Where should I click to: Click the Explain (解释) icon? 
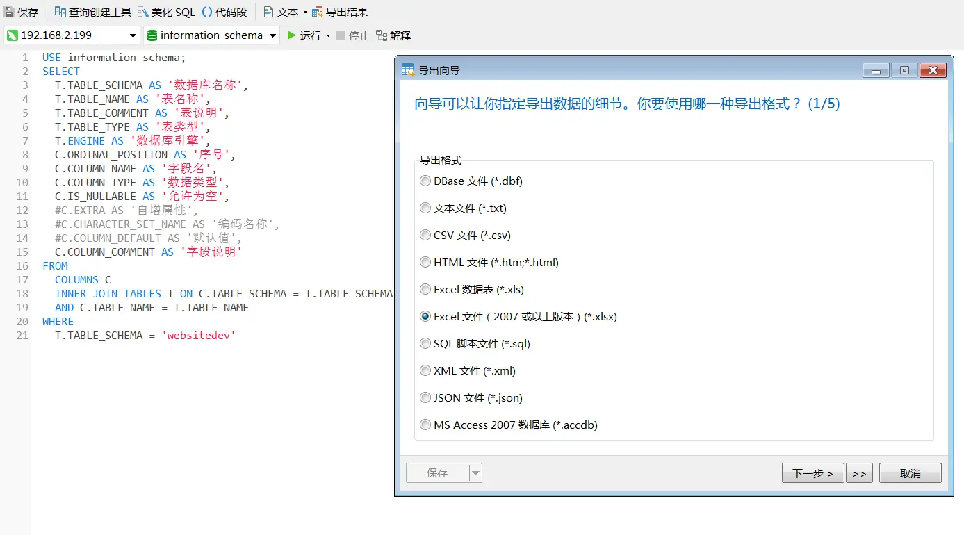tap(381, 35)
